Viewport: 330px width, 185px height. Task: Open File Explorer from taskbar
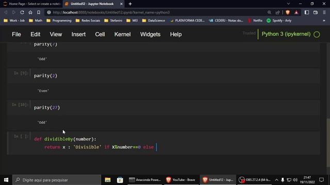108,180
